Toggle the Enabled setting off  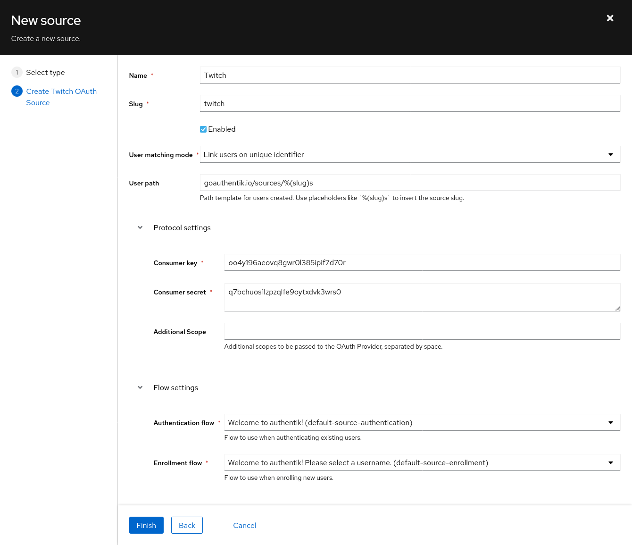tap(203, 129)
